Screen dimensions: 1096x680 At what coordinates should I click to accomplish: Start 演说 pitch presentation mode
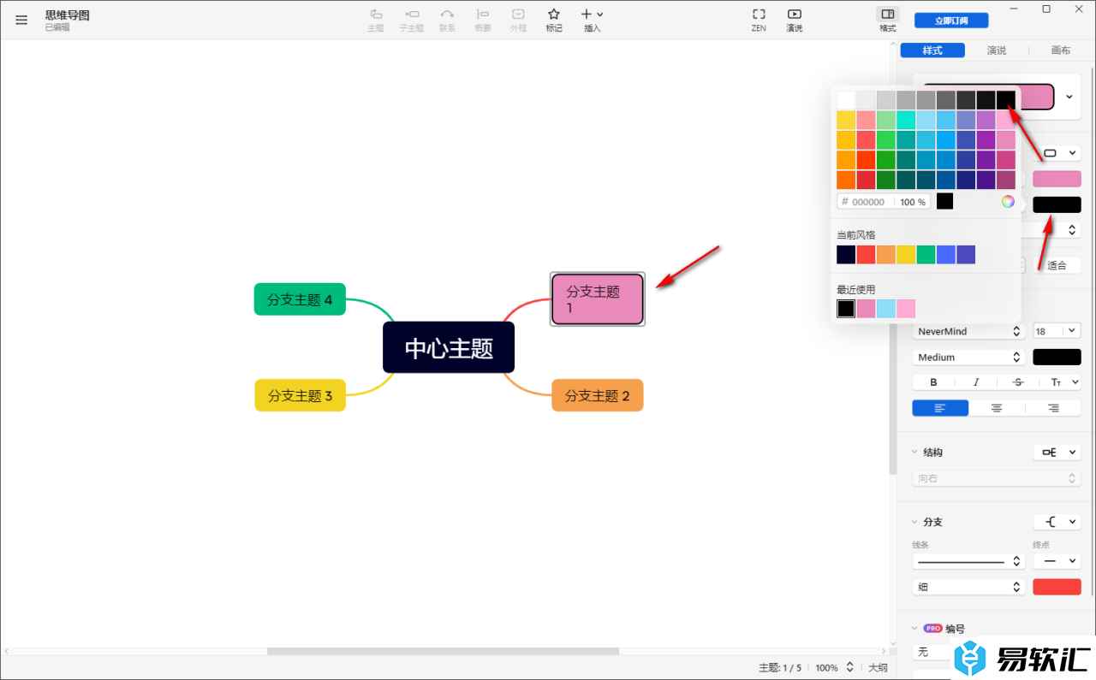(795, 20)
